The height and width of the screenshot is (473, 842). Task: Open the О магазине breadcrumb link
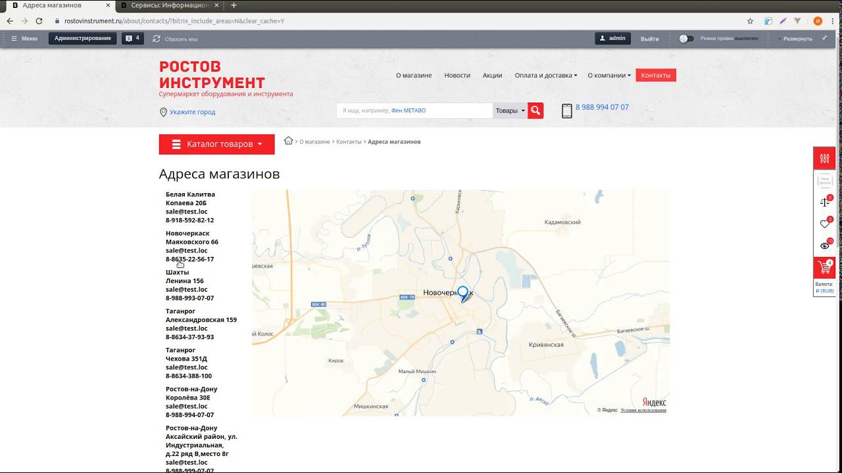click(314, 142)
